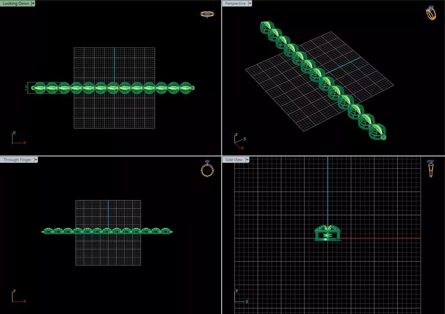Open the Perspective viewport dropdown arrow

(250, 3)
